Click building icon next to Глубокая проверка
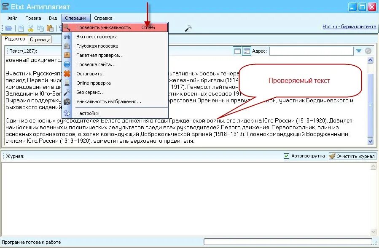 click(x=67, y=46)
